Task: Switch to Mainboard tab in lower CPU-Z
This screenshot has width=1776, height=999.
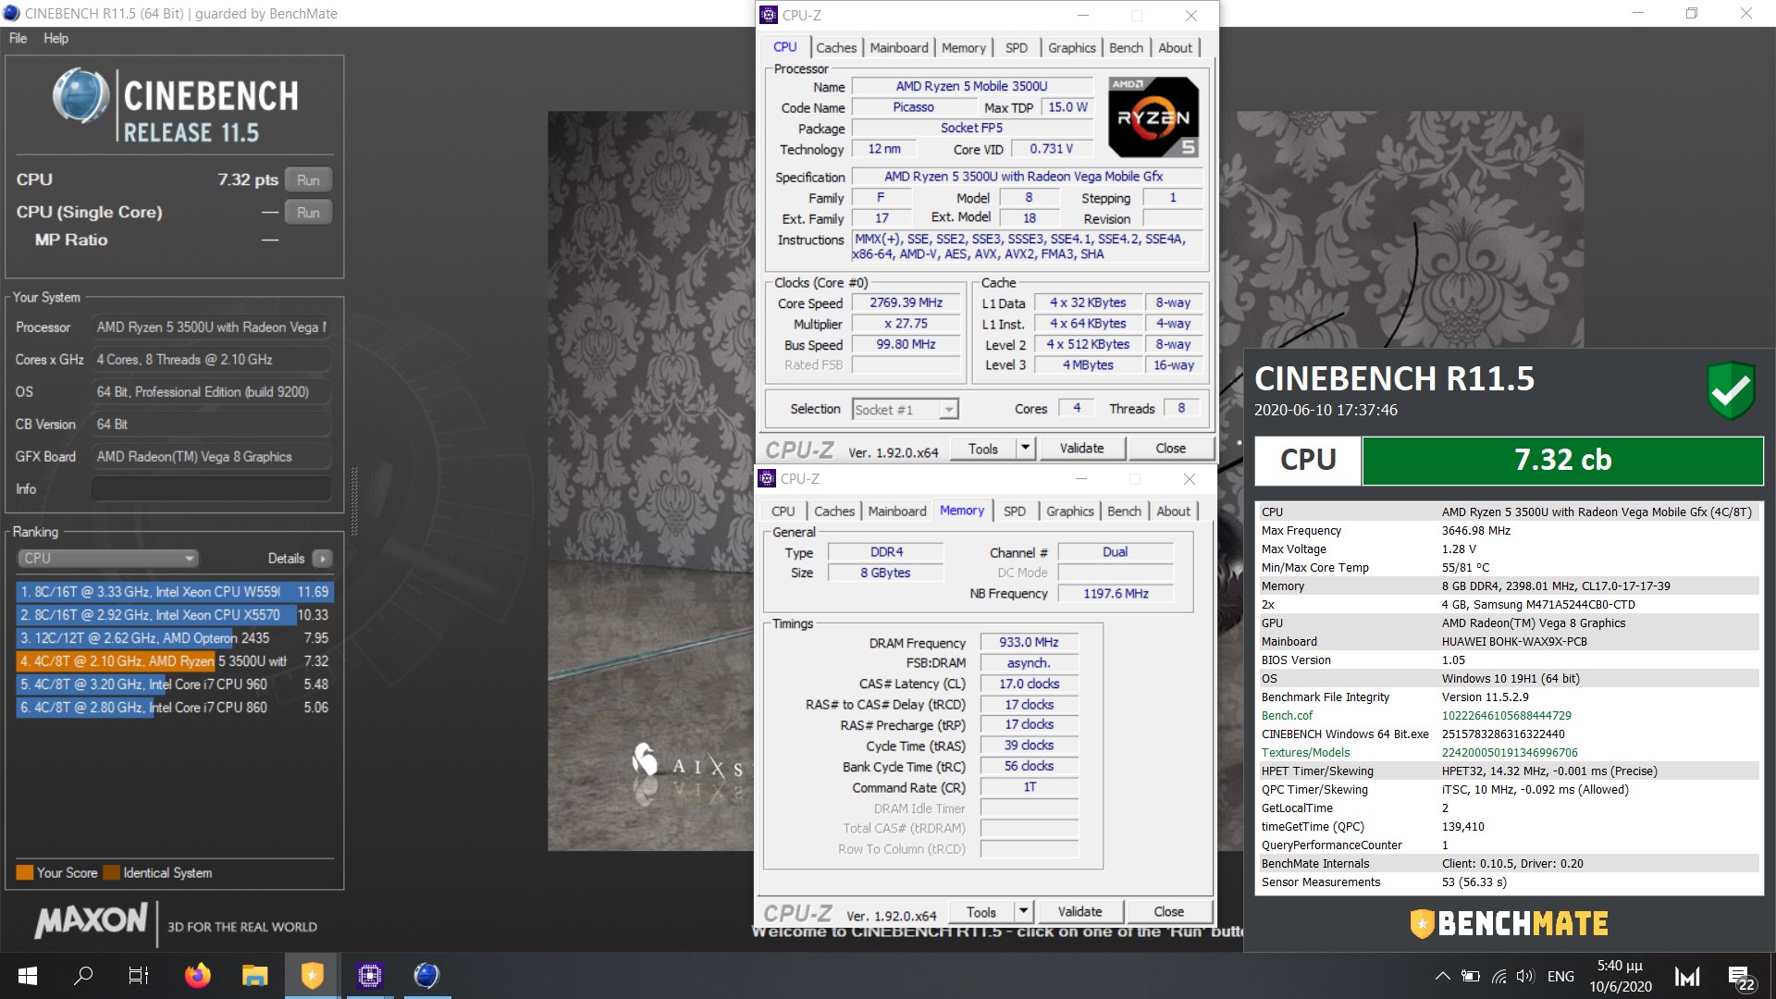Action: pyautogui.click(x=897, y=512)
